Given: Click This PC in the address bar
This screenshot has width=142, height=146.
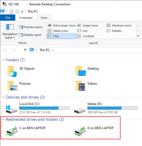Looking at the screenshot, I should point(45,50).
